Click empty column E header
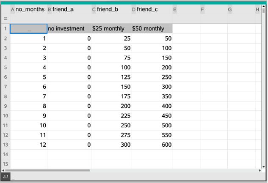This screenshot has height=183, width=268. point(186,9)
